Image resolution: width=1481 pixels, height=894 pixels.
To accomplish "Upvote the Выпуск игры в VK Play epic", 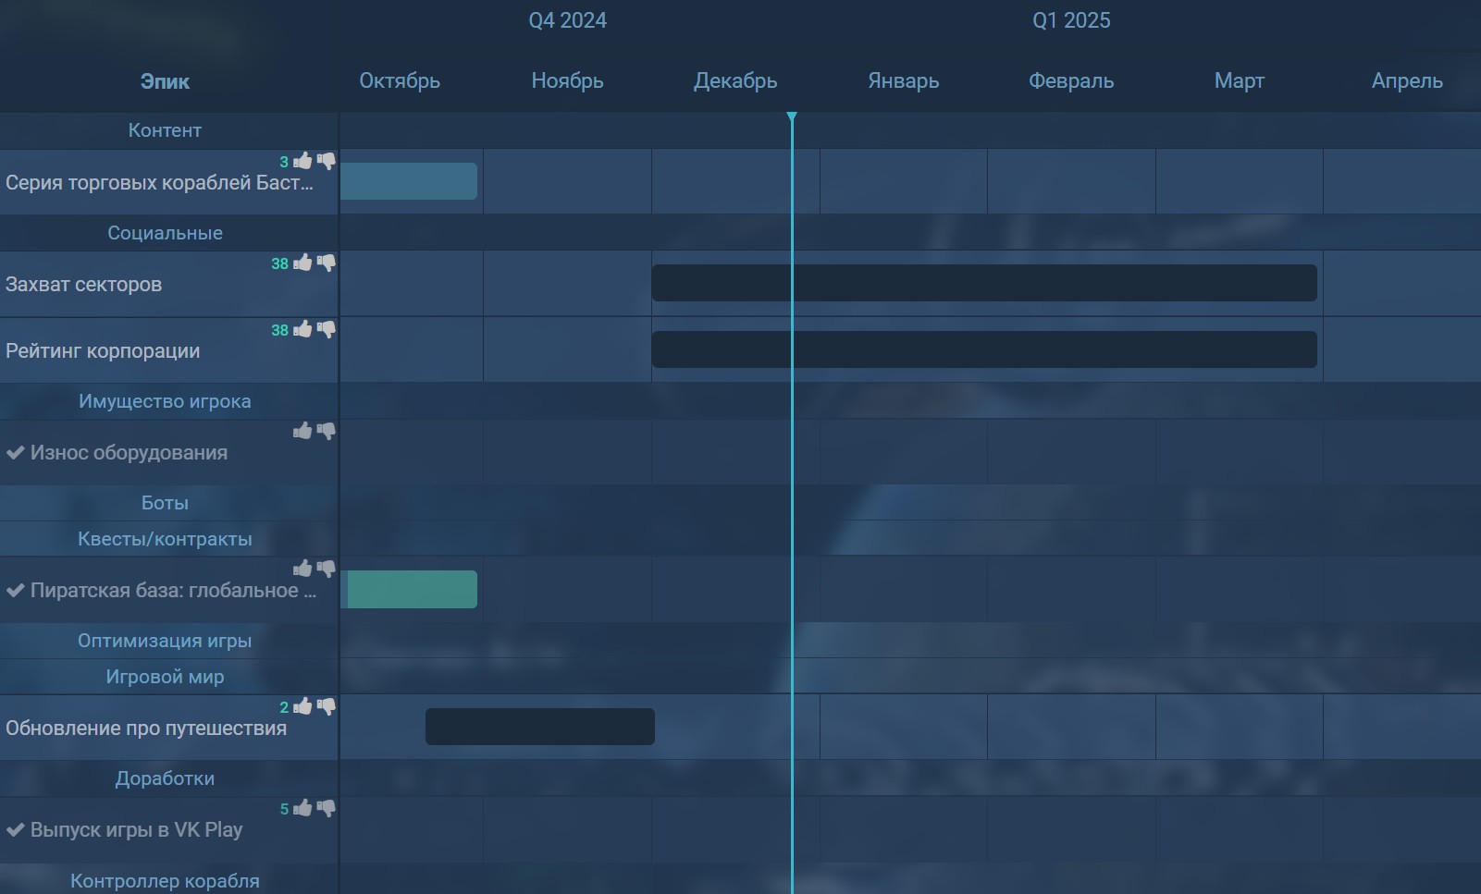I will tap(302, 809).
